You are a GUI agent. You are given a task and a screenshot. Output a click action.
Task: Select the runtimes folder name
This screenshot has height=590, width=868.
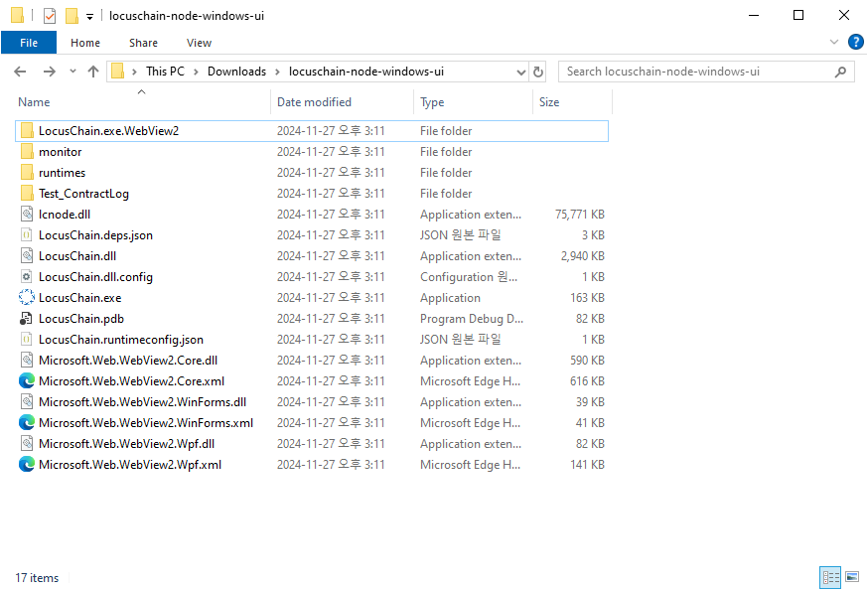(x=62, y=173)
